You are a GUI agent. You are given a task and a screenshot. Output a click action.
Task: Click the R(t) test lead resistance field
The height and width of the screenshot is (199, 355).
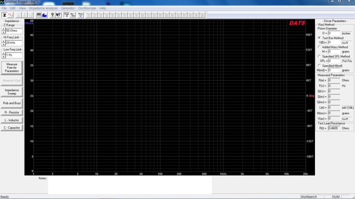point(334,128)
